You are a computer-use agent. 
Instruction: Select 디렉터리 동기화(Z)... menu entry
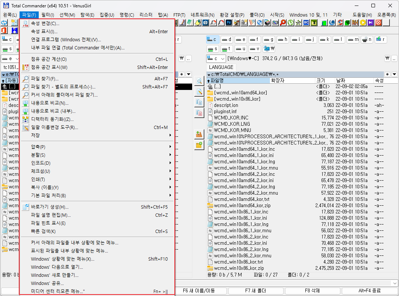click(97, 119)
